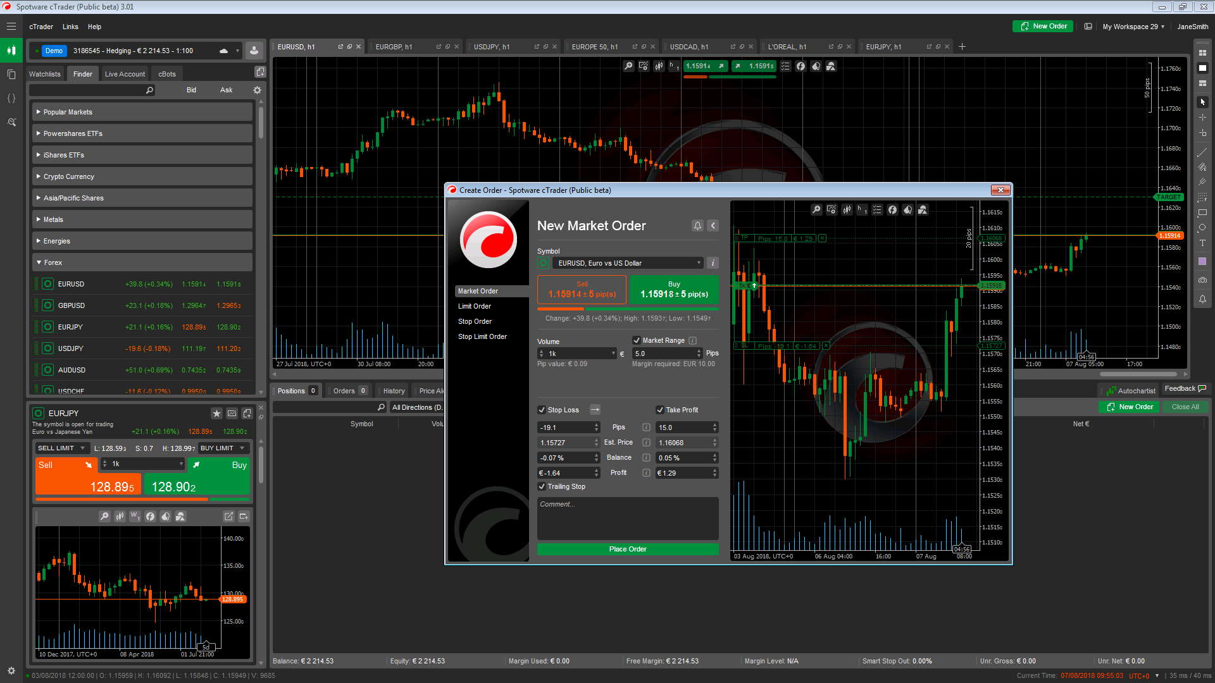Uncheck the Take Profit checkbox
1215x683 pixels.
[x=660, y=410]
